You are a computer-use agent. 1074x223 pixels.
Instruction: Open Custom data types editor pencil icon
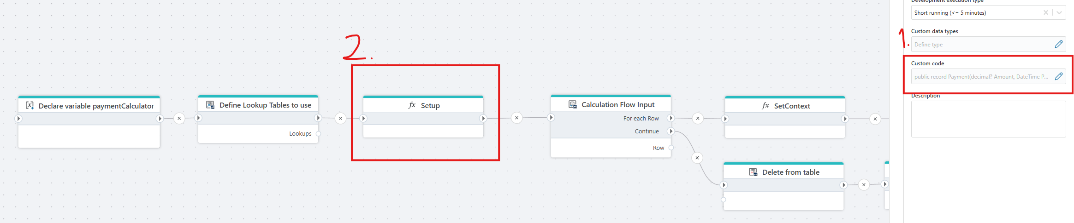point(1059,44)
